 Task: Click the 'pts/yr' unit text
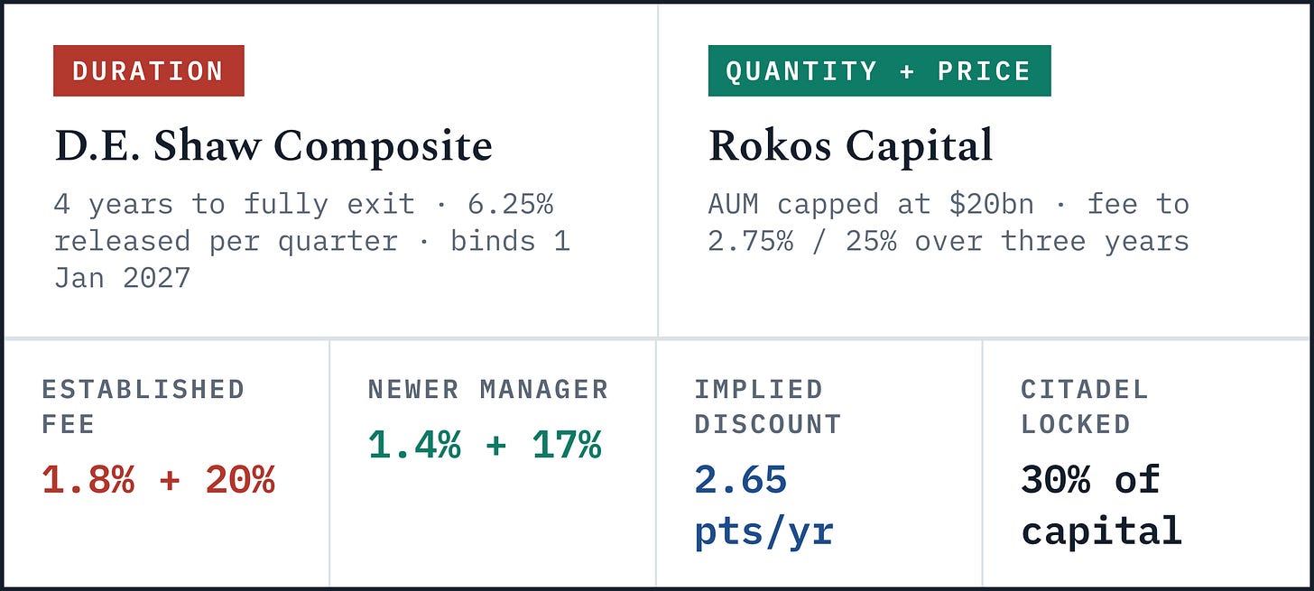tap(764, 532)
